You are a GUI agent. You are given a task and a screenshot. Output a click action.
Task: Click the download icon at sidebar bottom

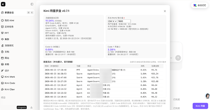[31, 107]
